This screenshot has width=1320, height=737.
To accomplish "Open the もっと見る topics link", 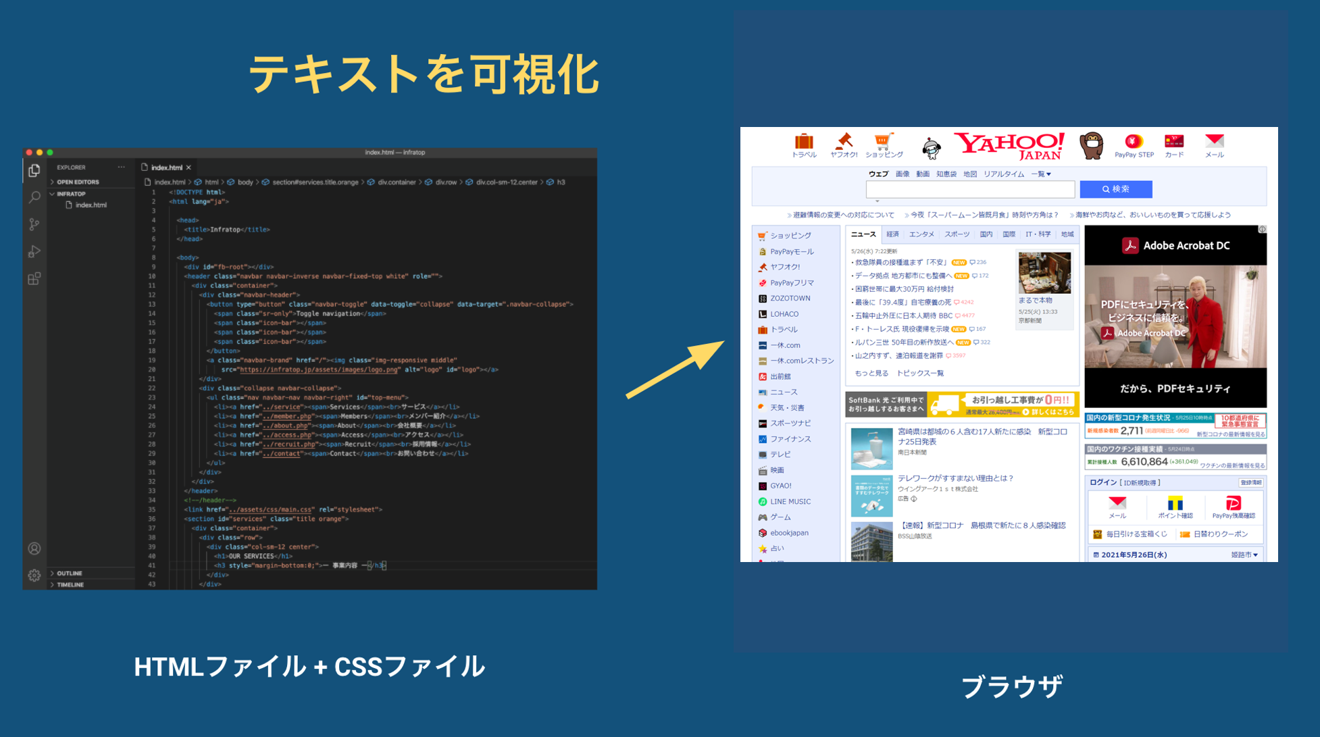I will point(871,372).
